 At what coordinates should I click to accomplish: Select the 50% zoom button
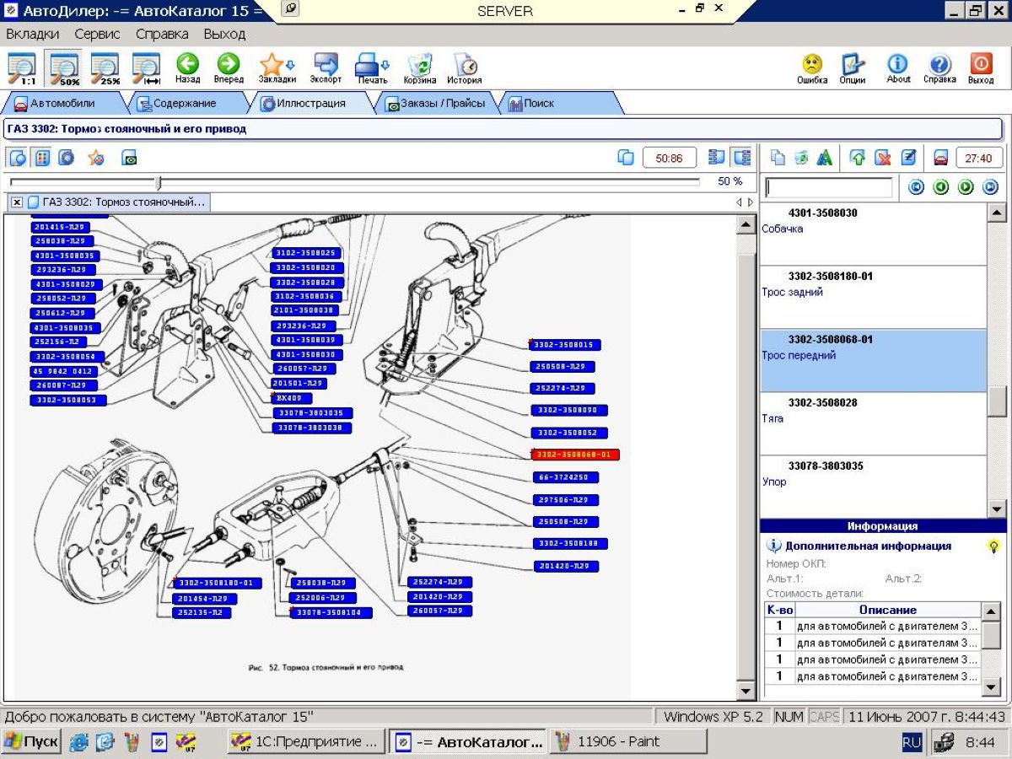coord(64,68)
